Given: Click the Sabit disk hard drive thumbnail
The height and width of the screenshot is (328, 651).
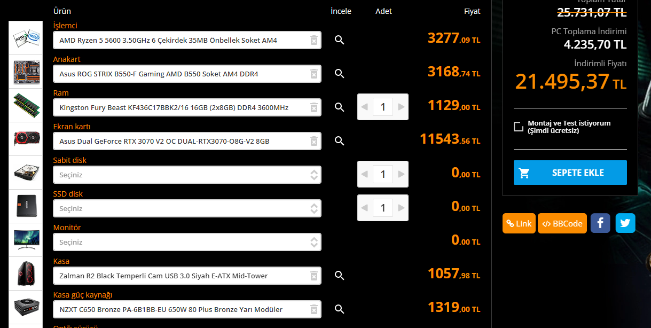Looking at the screenshot, I should click(27, 173).
